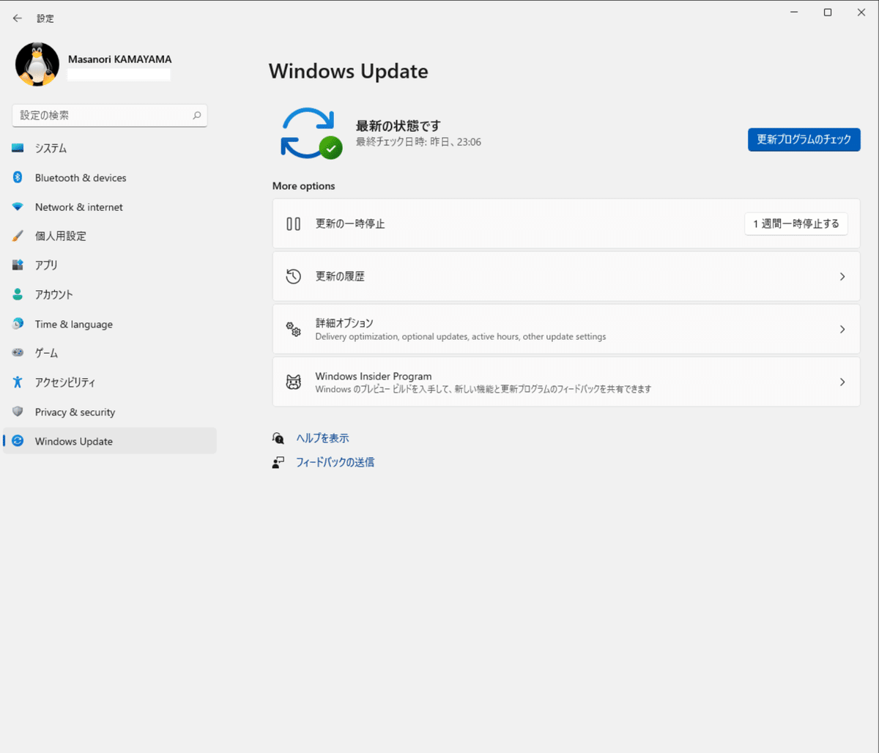The height and width of the screenshot is (753, 879).
Task: Click the アクセシビリティ figure icon
Action: coord(18,382)
